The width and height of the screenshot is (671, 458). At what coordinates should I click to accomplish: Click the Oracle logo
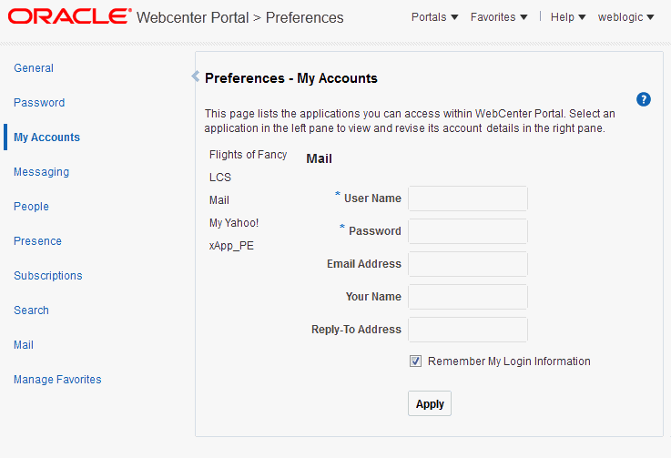tap(69, 16)
